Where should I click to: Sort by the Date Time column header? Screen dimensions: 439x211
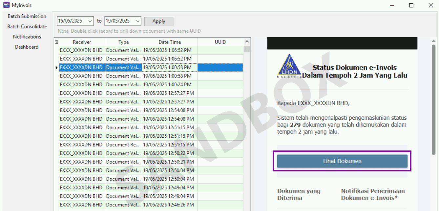(x=170, y=42)
